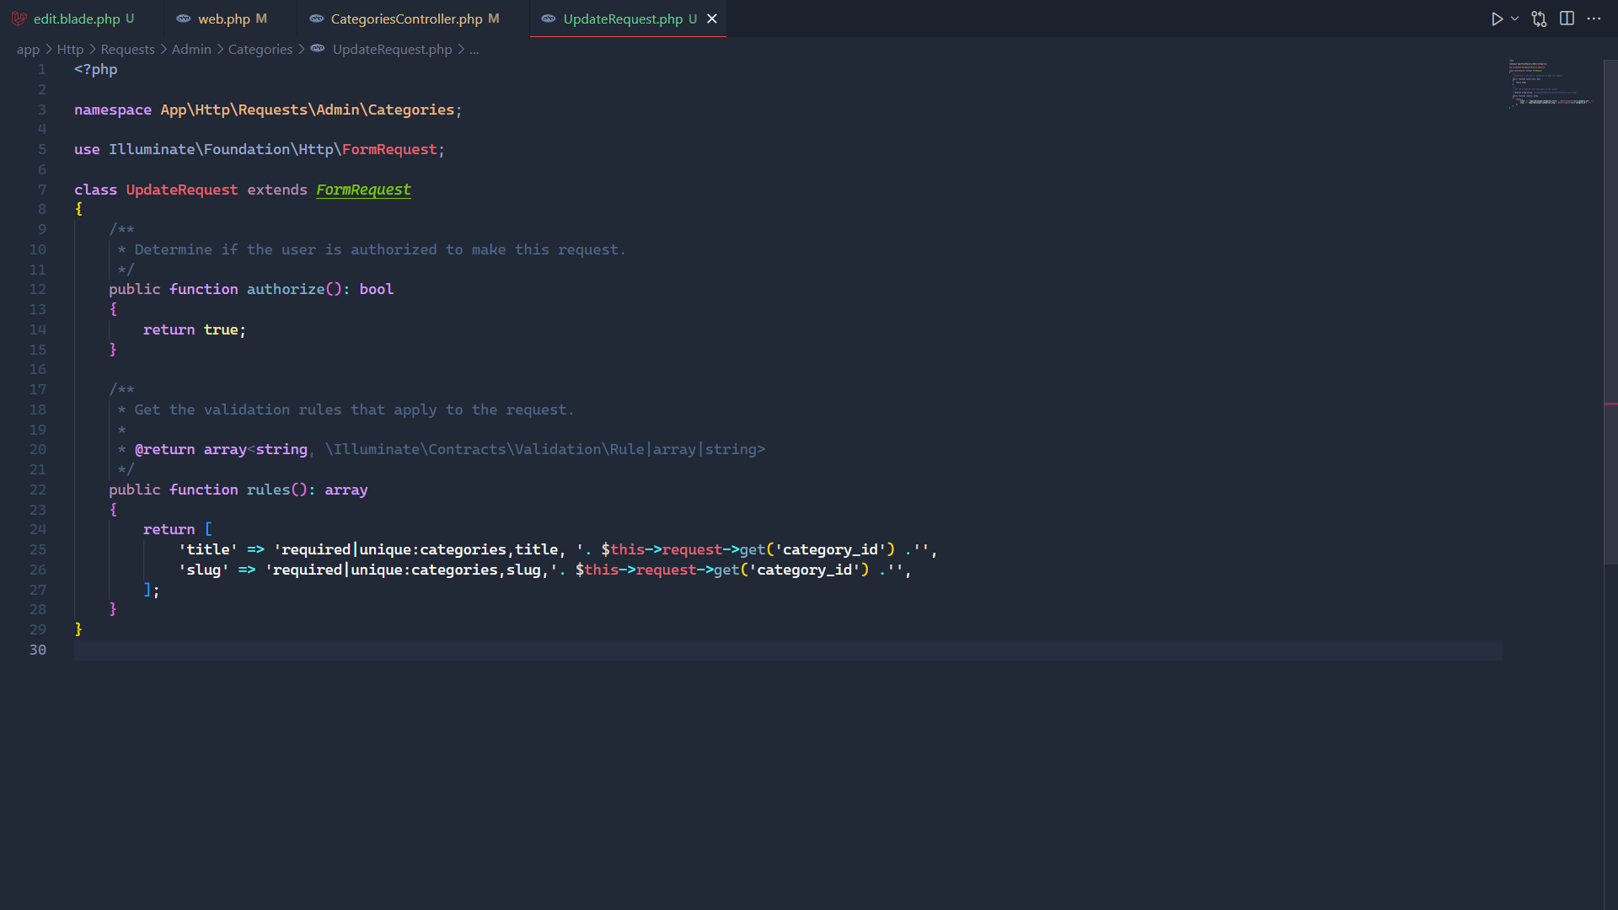Click the authorize function name
Viewport: 1618px width, 910px height.
pos(286,289)
